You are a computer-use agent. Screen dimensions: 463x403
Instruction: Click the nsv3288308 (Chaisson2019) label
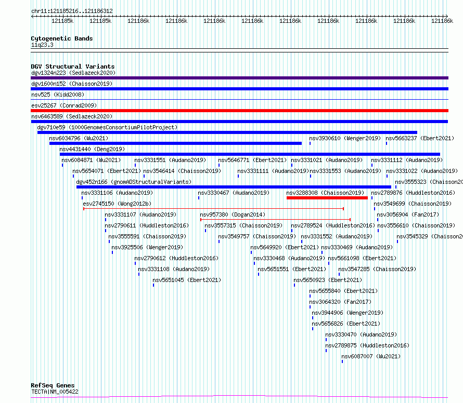coord(325,193)
